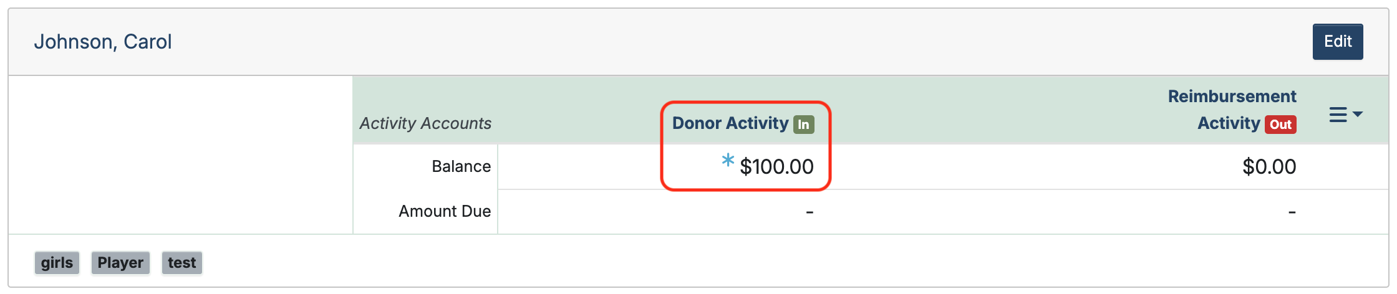Click the red Out badge
Viewport: 1397px width, 294px height.
click(x=1280, y=125)
